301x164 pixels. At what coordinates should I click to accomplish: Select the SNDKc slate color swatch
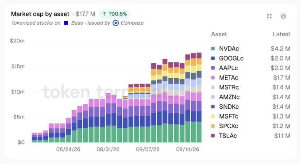[213, 107]
